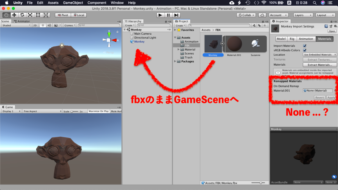Expand the Favorites folder tree
Viewport: 338px width, 190px height.
click(x=175, y=30)
